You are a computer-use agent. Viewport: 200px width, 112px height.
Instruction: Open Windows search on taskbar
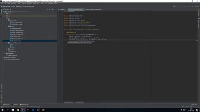click(7, 110)
